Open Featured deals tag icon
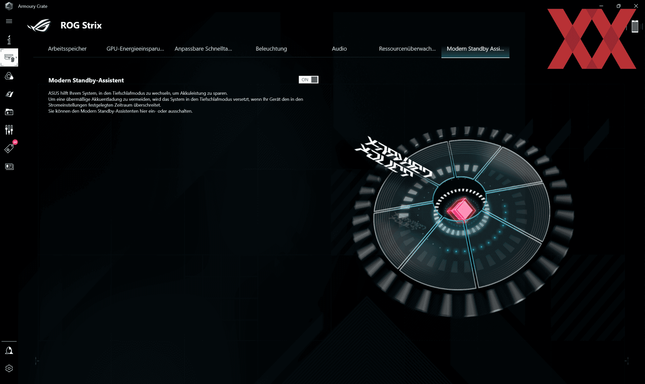Image resolution: width=645 pixels, height=384 pixels. coord(9,148)
